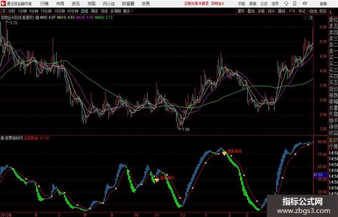Click the 自动 label in right panel

click(333, 140)
